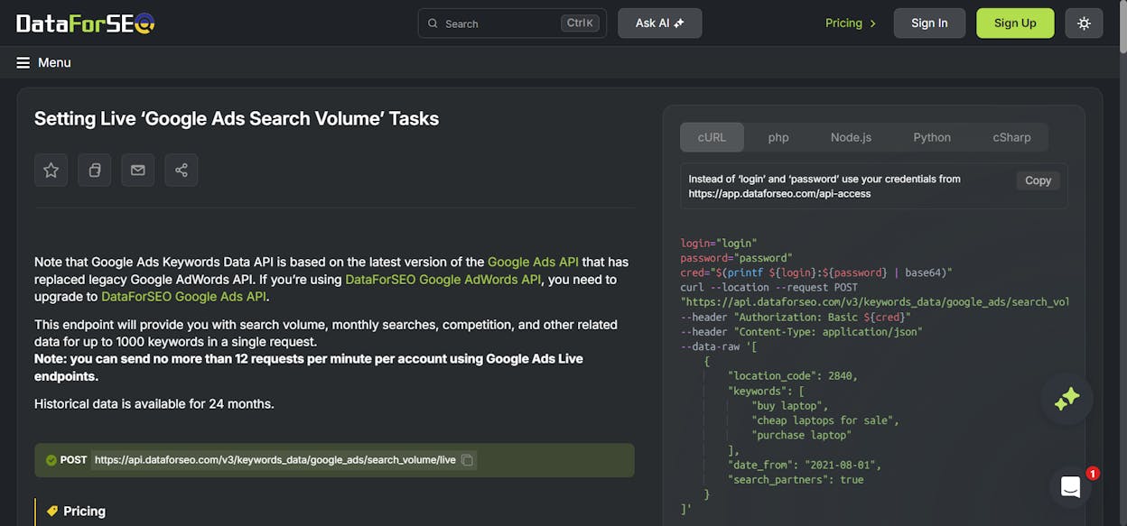Star this page as favorite
Screen dimensions: 1127x526
51,170
